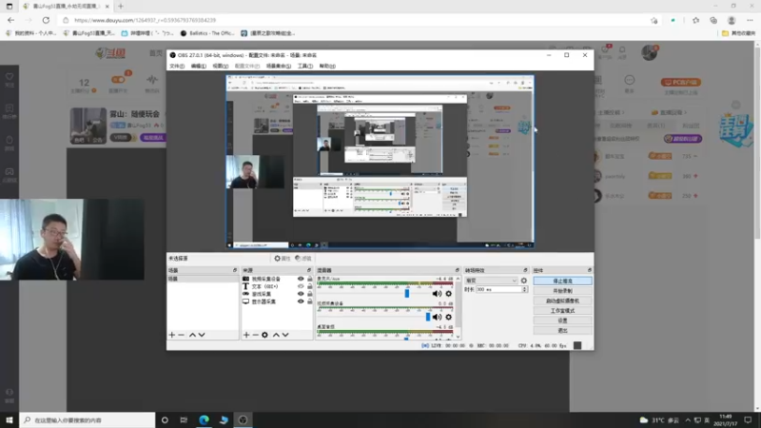Select the 场景 row in the Scenes list
Image resolution: width=761 pixels, height=428 pixels.
[203, 279]
